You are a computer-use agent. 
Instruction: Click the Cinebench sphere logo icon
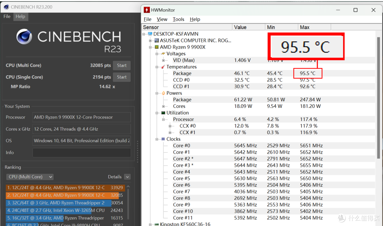(x=24, y=36)
